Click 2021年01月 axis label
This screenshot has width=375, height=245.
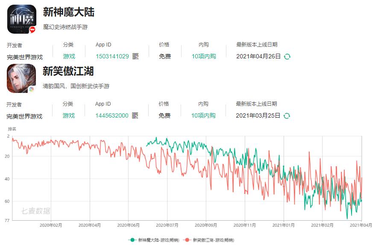coord(284,225)
